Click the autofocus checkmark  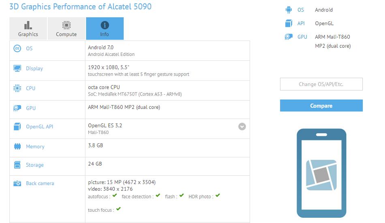coord(115,195)
